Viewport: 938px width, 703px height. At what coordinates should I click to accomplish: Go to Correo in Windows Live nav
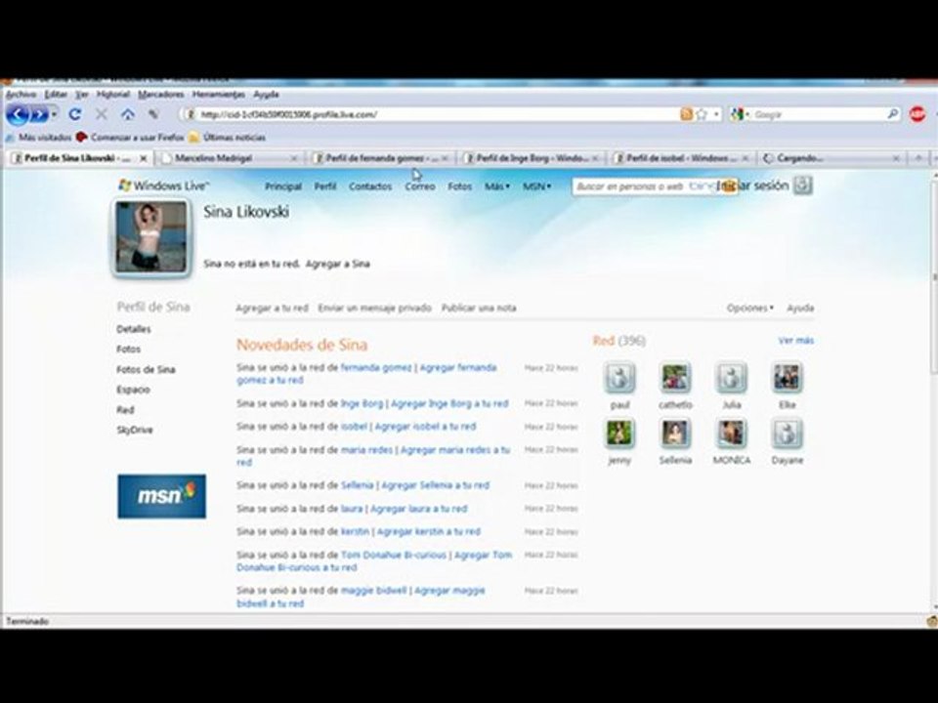420,186
